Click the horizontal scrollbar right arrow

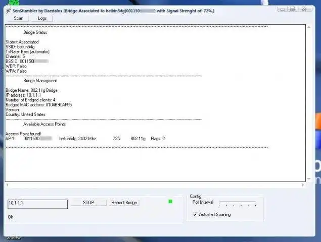point(303,185)
